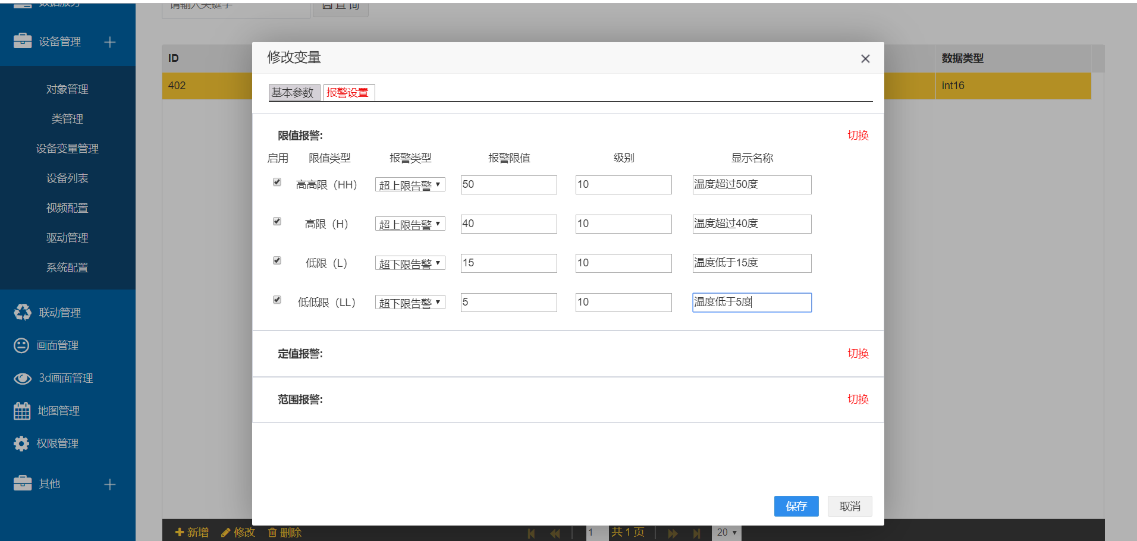The image size is (1137, 541).
Task: Click the 温度超过50度 display name field
Action: (752, 185)
